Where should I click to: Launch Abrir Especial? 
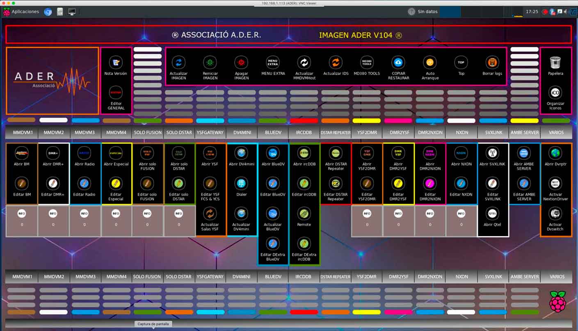point(116,153)
